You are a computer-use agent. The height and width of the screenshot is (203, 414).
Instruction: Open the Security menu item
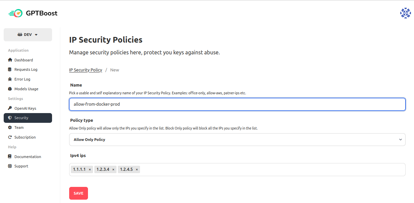28,118
